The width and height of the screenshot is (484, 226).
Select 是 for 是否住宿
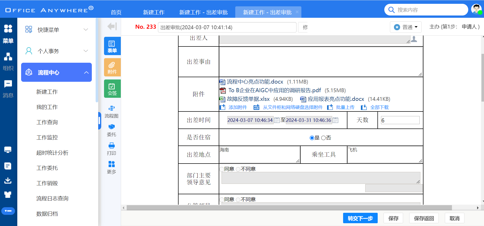312,138
